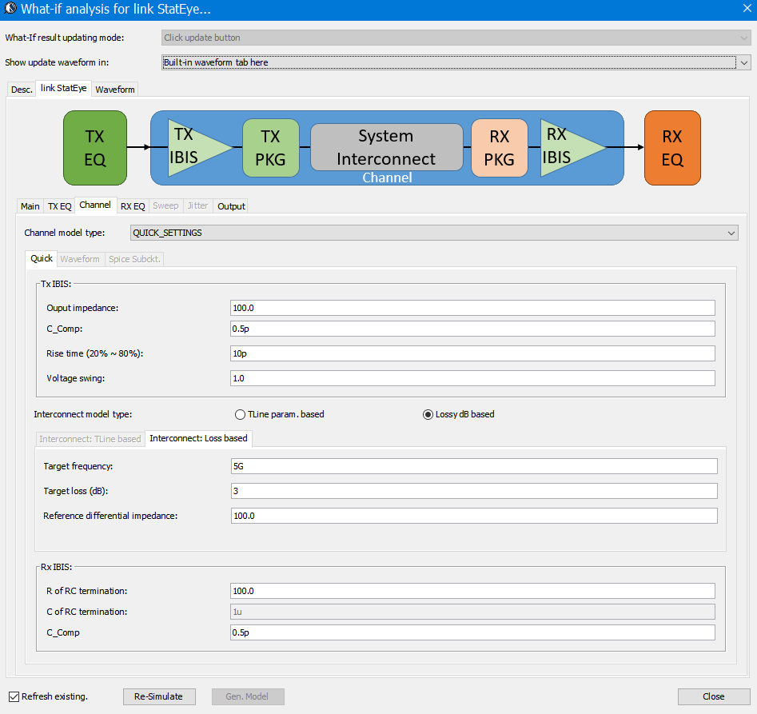Expand the Show update waveform in dropdown
757x714 pixels.
tap(456, 62)
